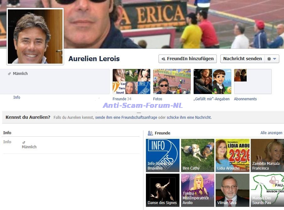Open the Fotos thumbnail tile
Viewport: 284px width, 210px height.
tap(172, 81)
